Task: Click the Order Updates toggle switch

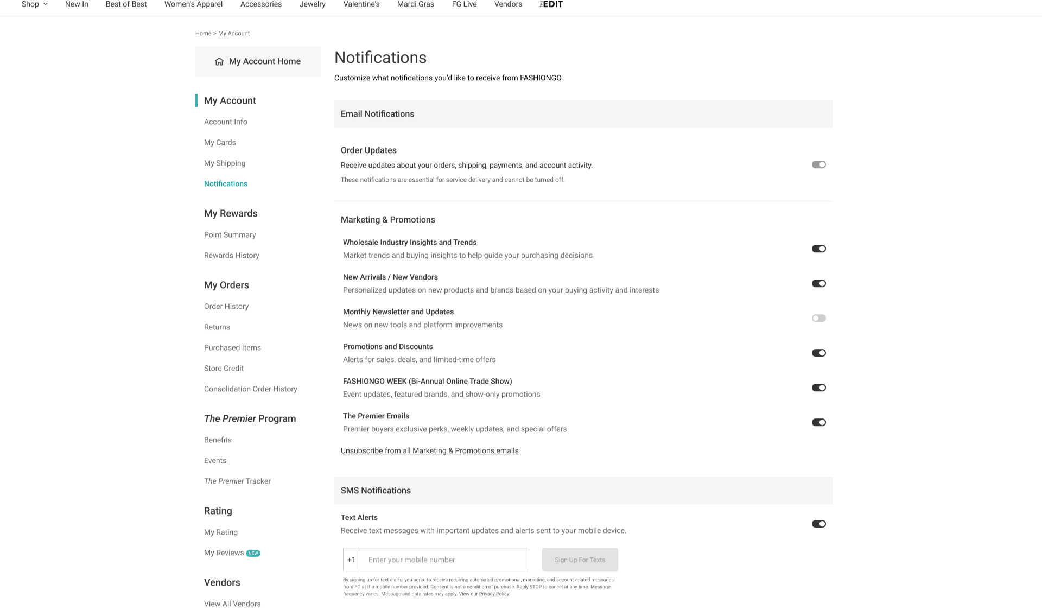Action: point(818,164)
